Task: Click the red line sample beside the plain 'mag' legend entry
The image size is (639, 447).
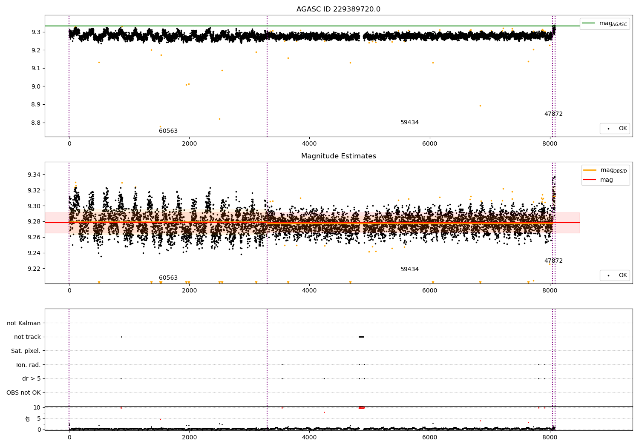Action: pos(590,180)
